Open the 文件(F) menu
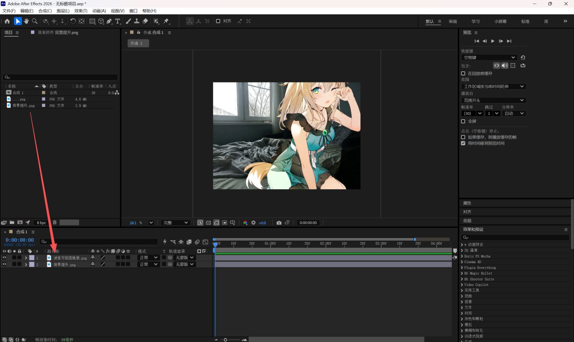574x342 pixels. tap(9, 11)
